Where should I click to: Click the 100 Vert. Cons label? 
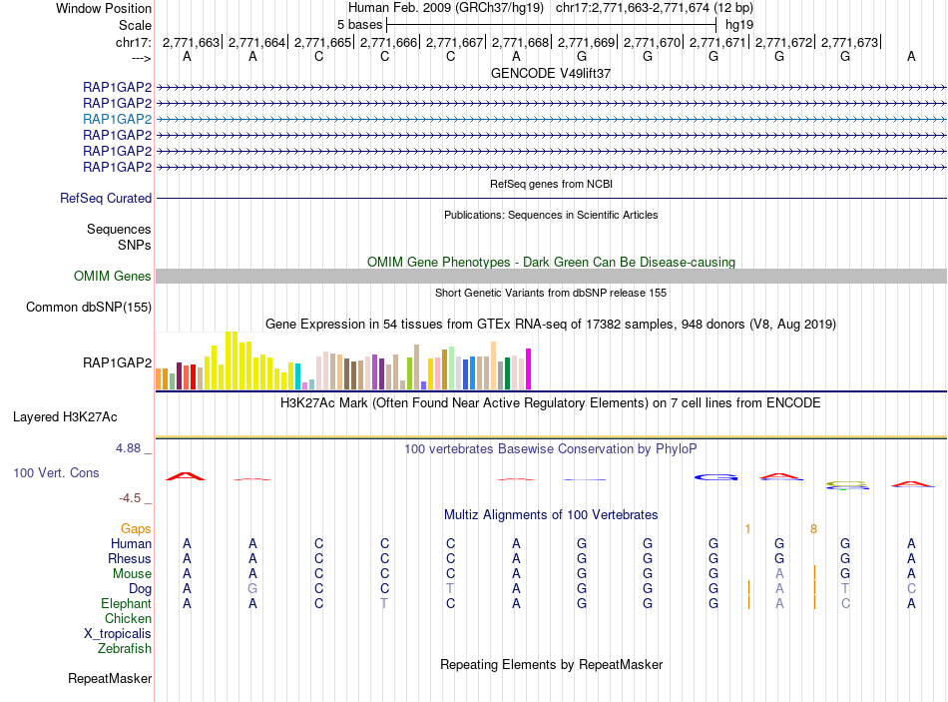(56, 472)
